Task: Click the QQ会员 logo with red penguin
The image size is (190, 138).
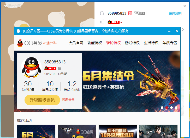Action: 29,43
